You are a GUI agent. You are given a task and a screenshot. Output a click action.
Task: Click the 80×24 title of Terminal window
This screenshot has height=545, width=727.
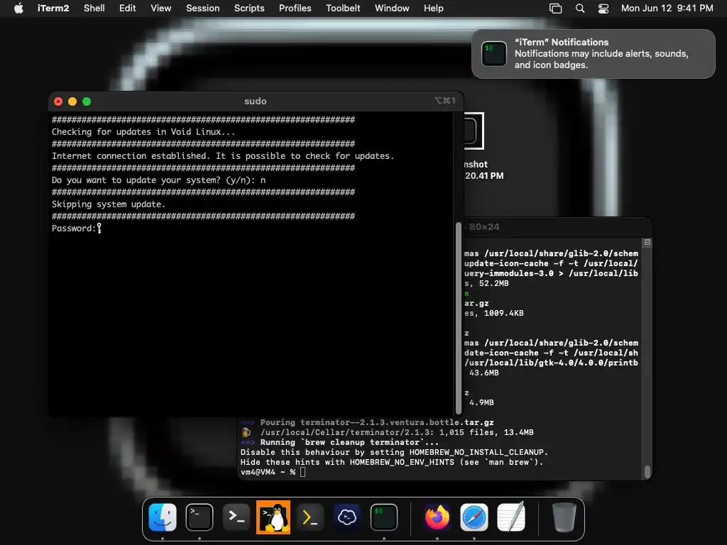[484, 226]
